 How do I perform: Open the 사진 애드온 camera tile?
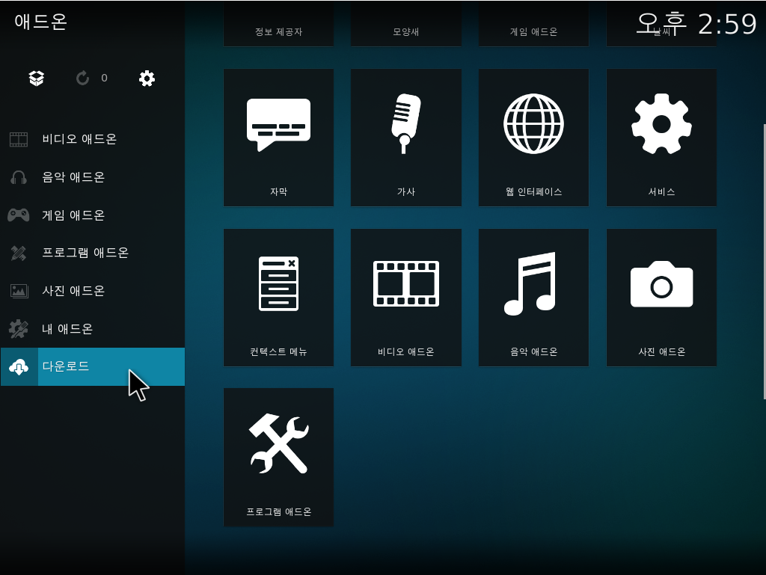pyautogui.click(x=661, y=298)
